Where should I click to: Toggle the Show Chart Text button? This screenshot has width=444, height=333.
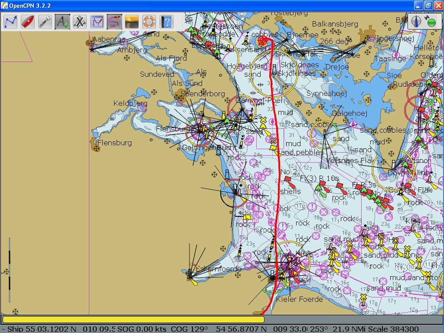pyautogui.click(x=62, y=21)
